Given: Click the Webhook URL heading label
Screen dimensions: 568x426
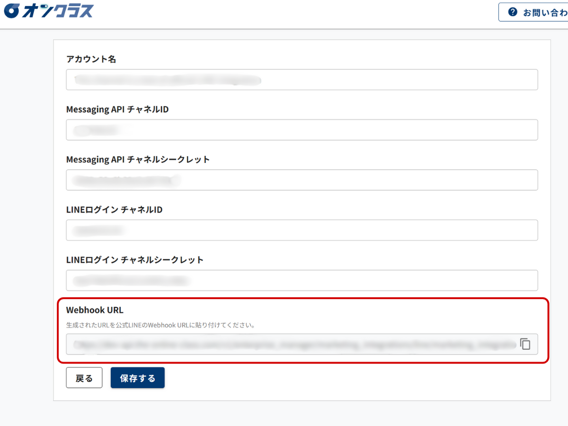Looking at the screenshot, I should [x=95, y=310].
